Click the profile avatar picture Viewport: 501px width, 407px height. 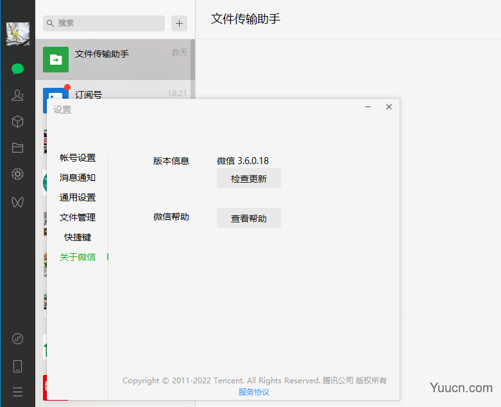click(18, 34)
